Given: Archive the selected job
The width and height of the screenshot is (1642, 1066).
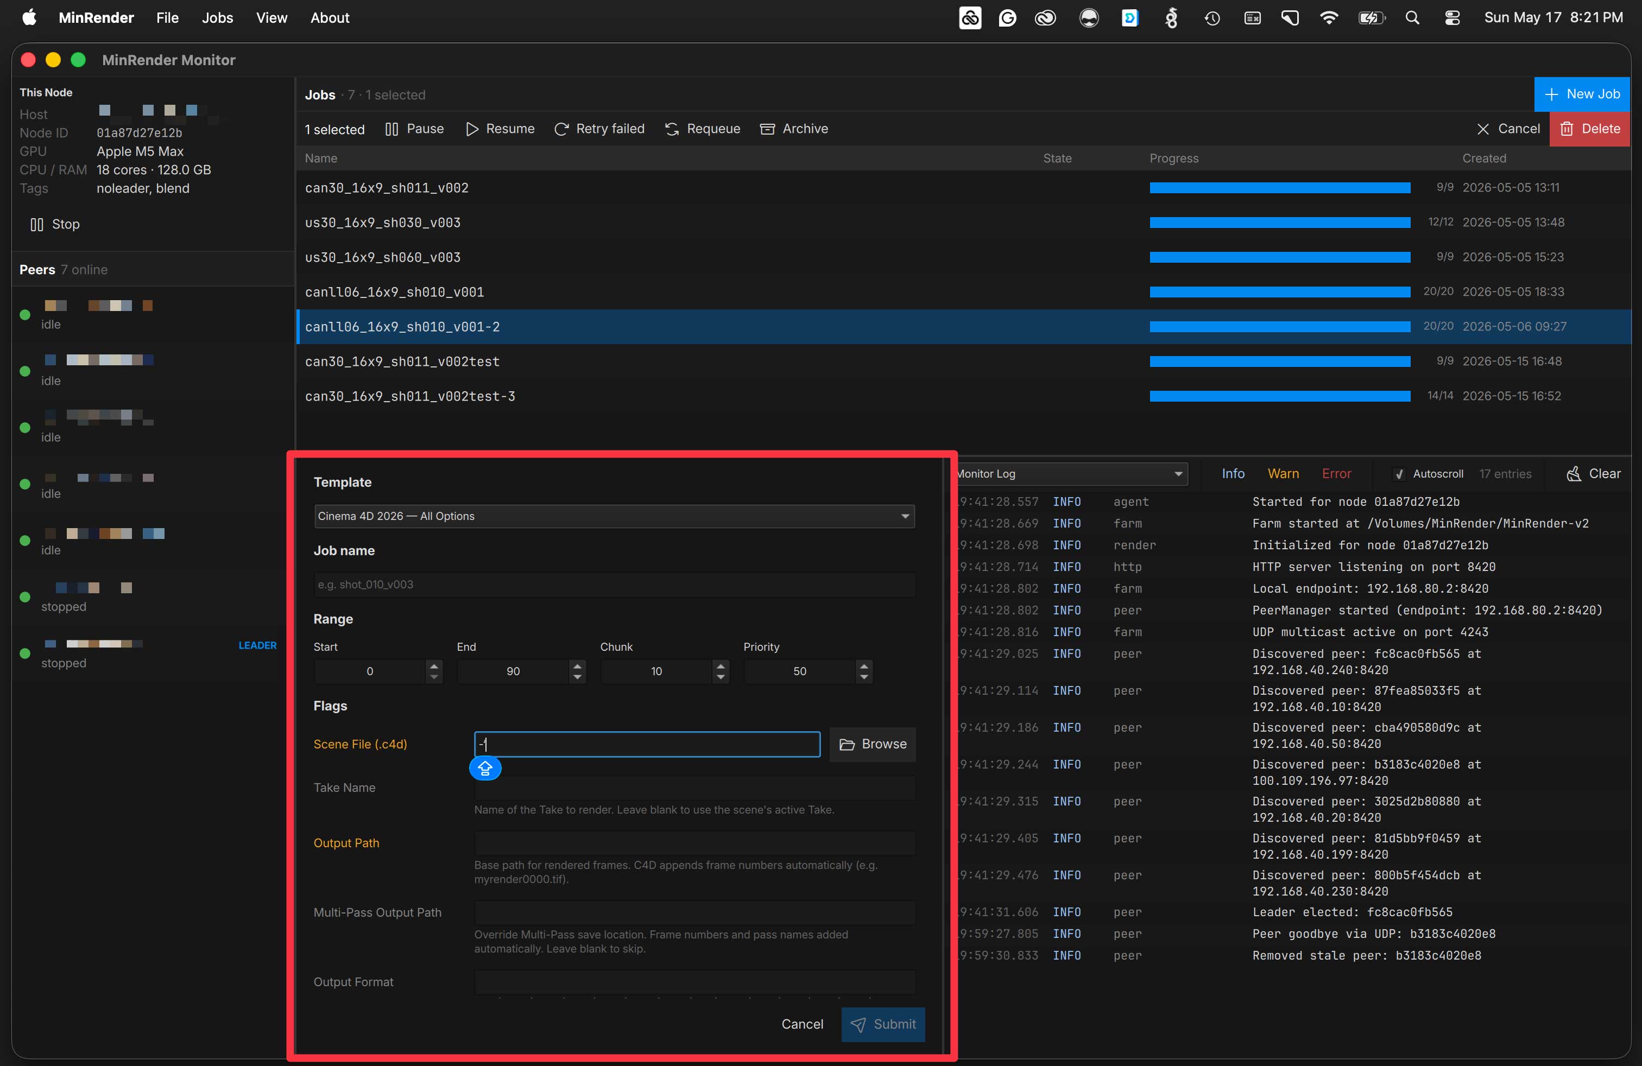Looking at the screenshot, I should point(793,129).
